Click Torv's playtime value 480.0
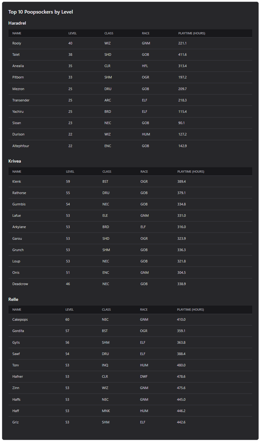Image resolution: width=261 pixels, height=442 pixels. (181, 365)
